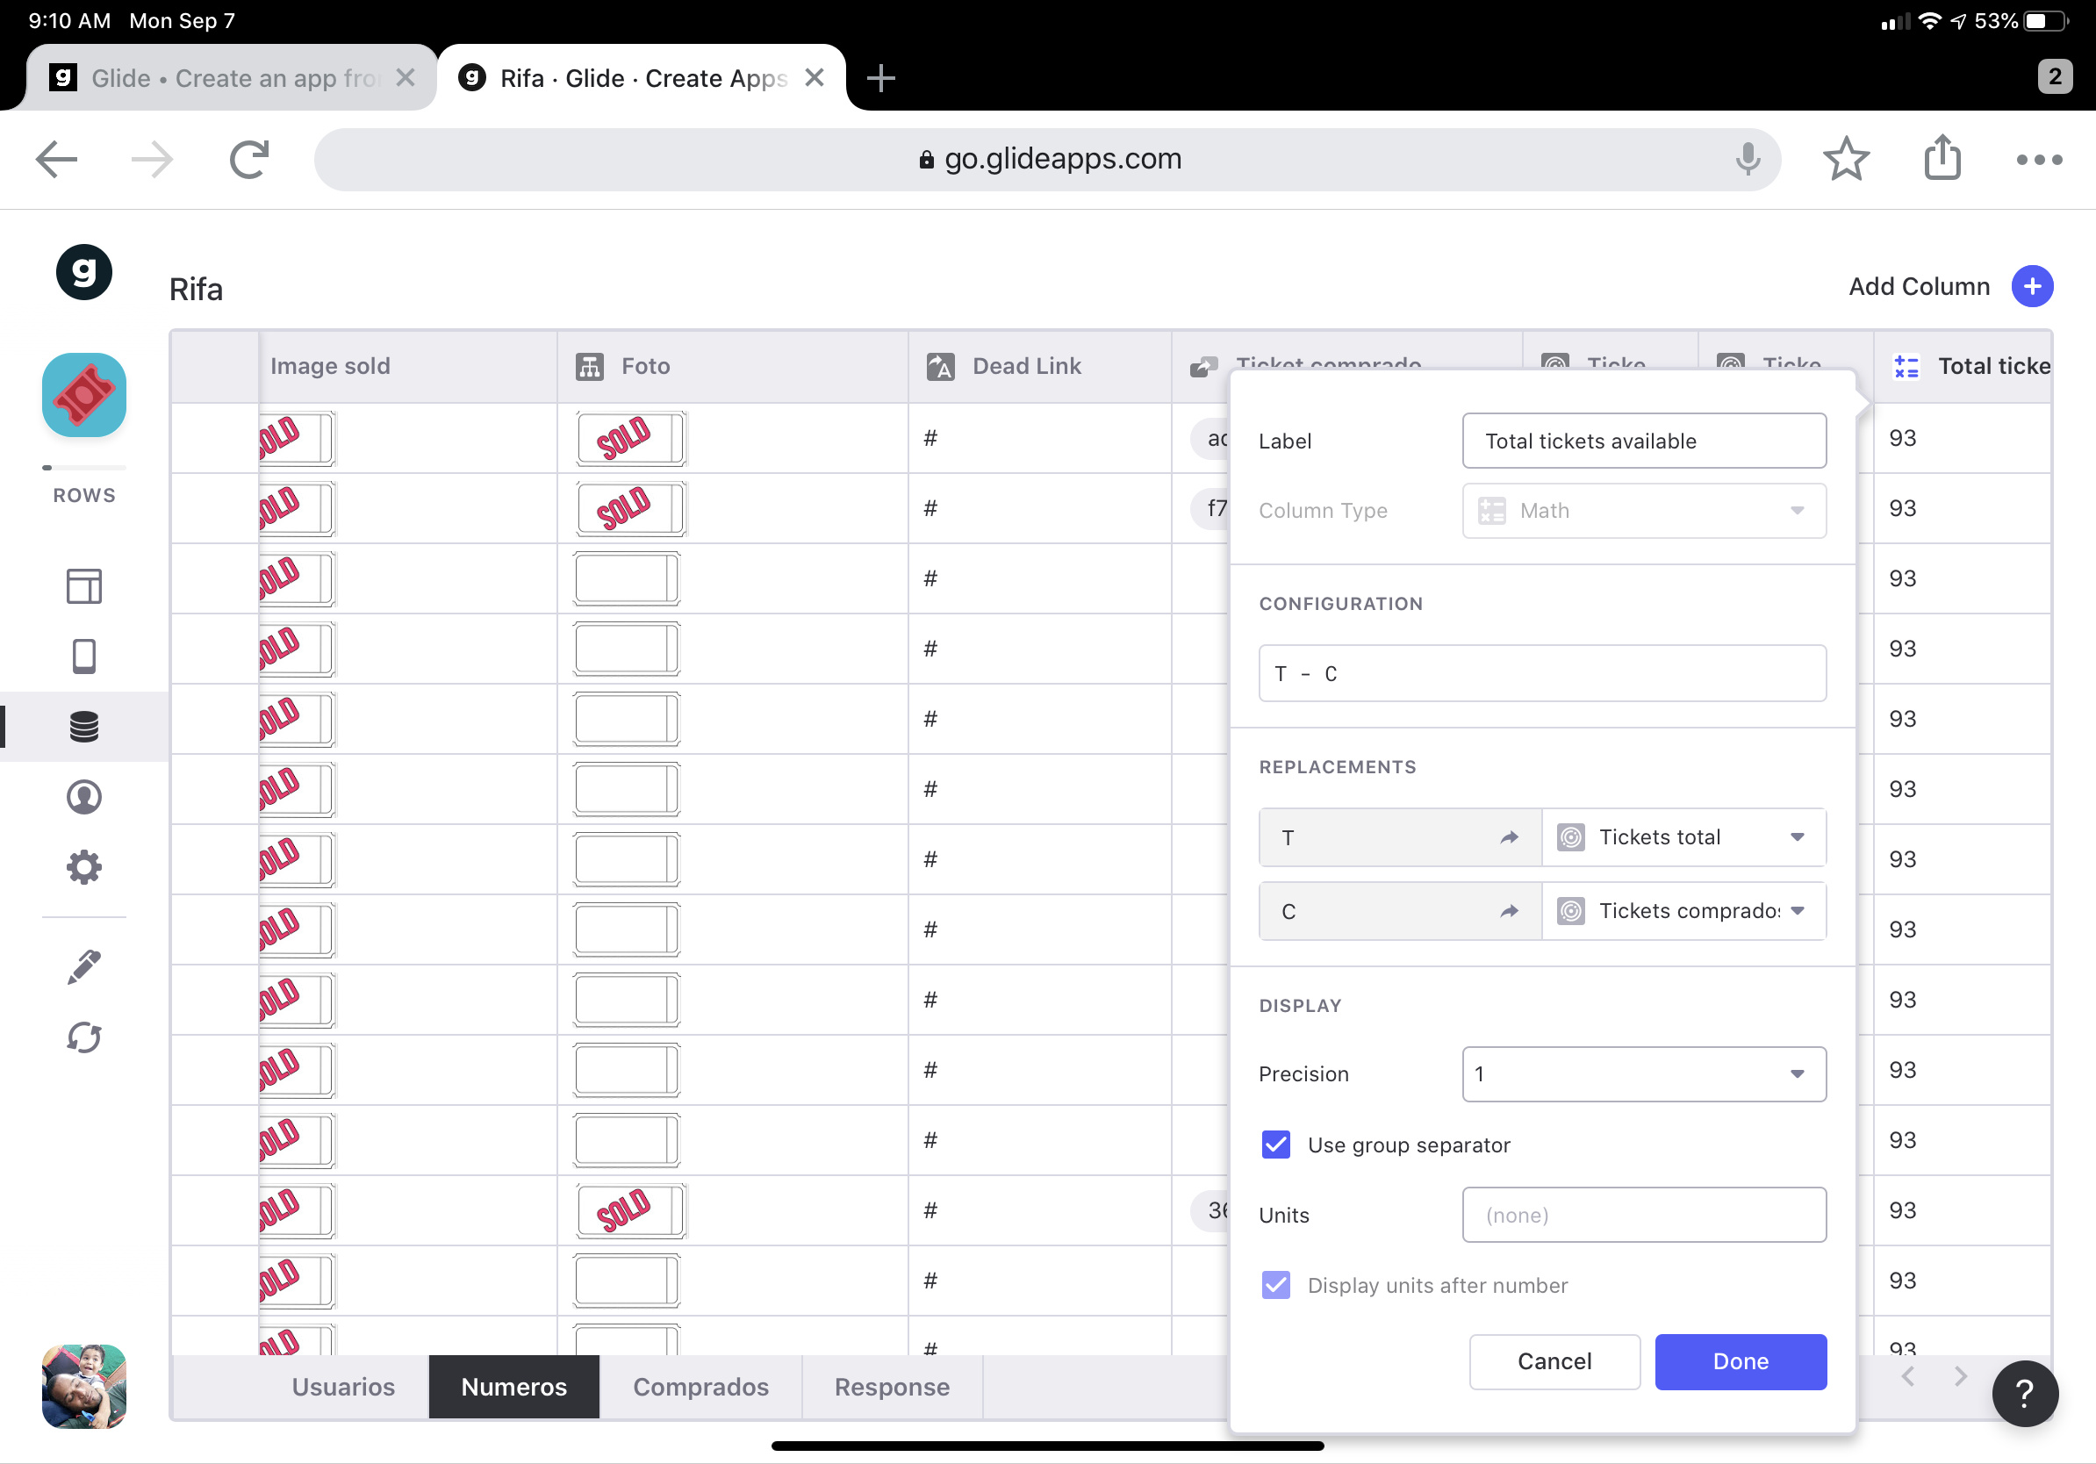
Task: Uncheck Use group separator
Action: (1275, 1145)
